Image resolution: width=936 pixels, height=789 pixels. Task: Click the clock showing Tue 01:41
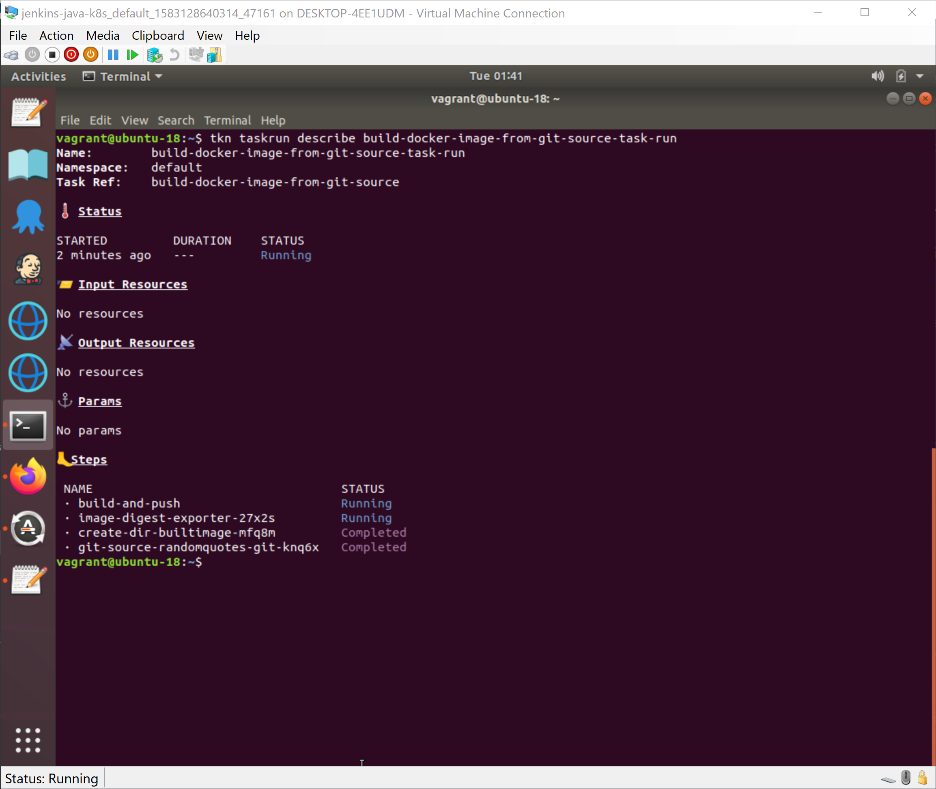[495, 76]
